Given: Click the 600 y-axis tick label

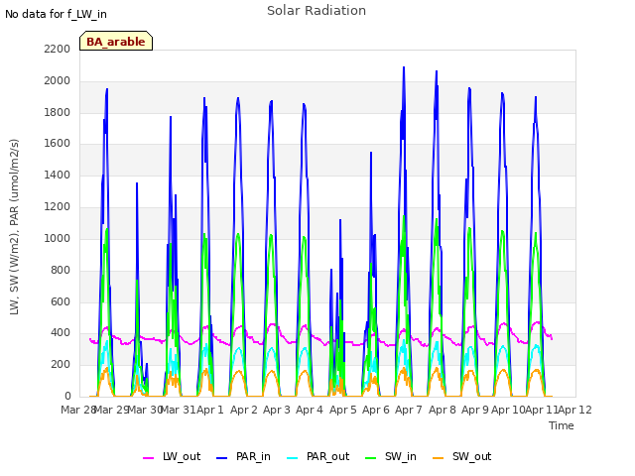Looking at the screenshot, I should (61, 301).
